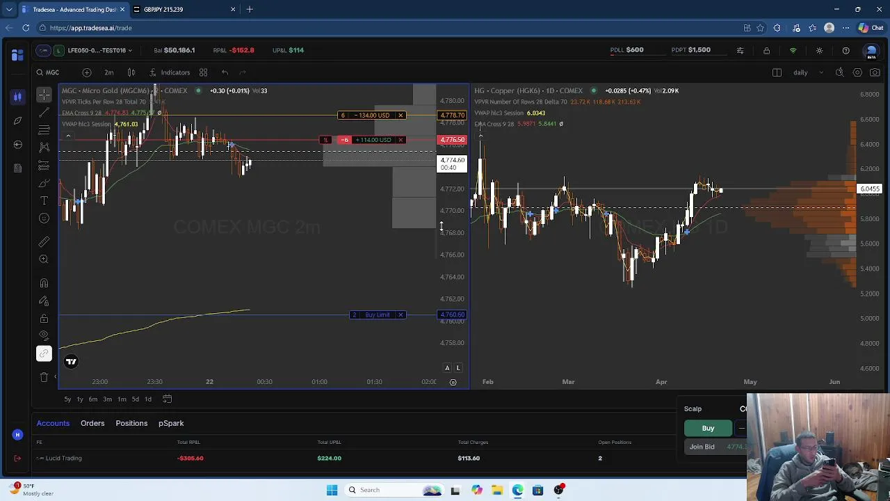Switch to the Accounts tab
This screenshot has height=501, width=890.
[x=53, y=423]
